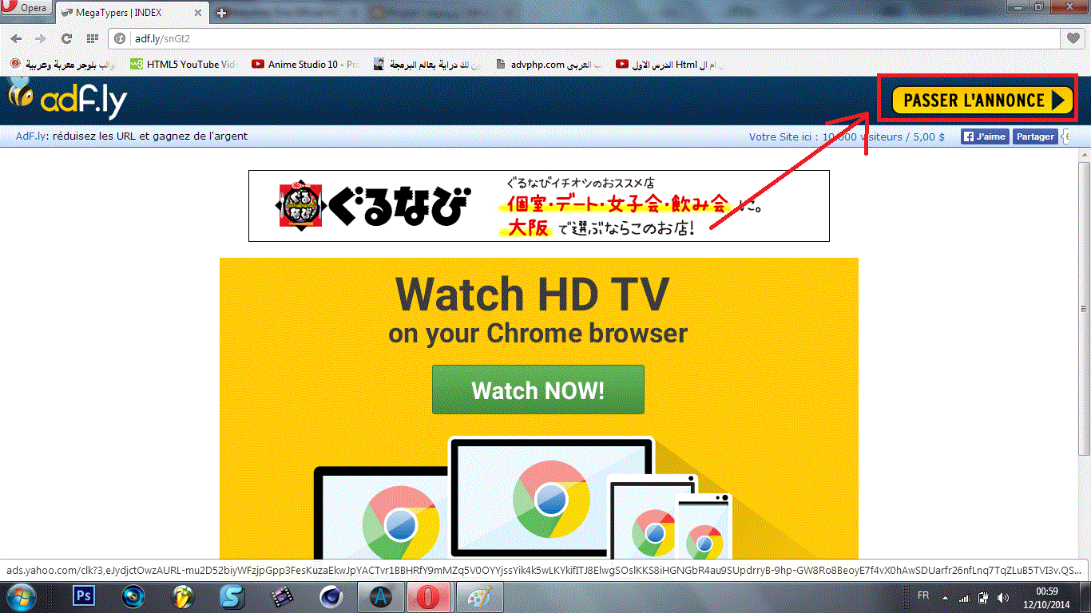1091x613 pixels.
Task: Open the Speed Dial grid icon
Action: pos(92,38)
